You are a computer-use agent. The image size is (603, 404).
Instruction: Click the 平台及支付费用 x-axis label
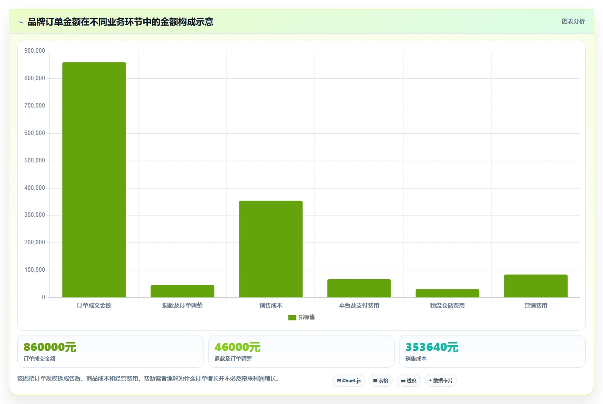pos(359,305)
